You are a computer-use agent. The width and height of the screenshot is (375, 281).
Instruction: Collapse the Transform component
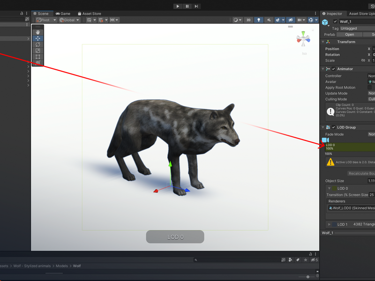(x=323, y=42)
